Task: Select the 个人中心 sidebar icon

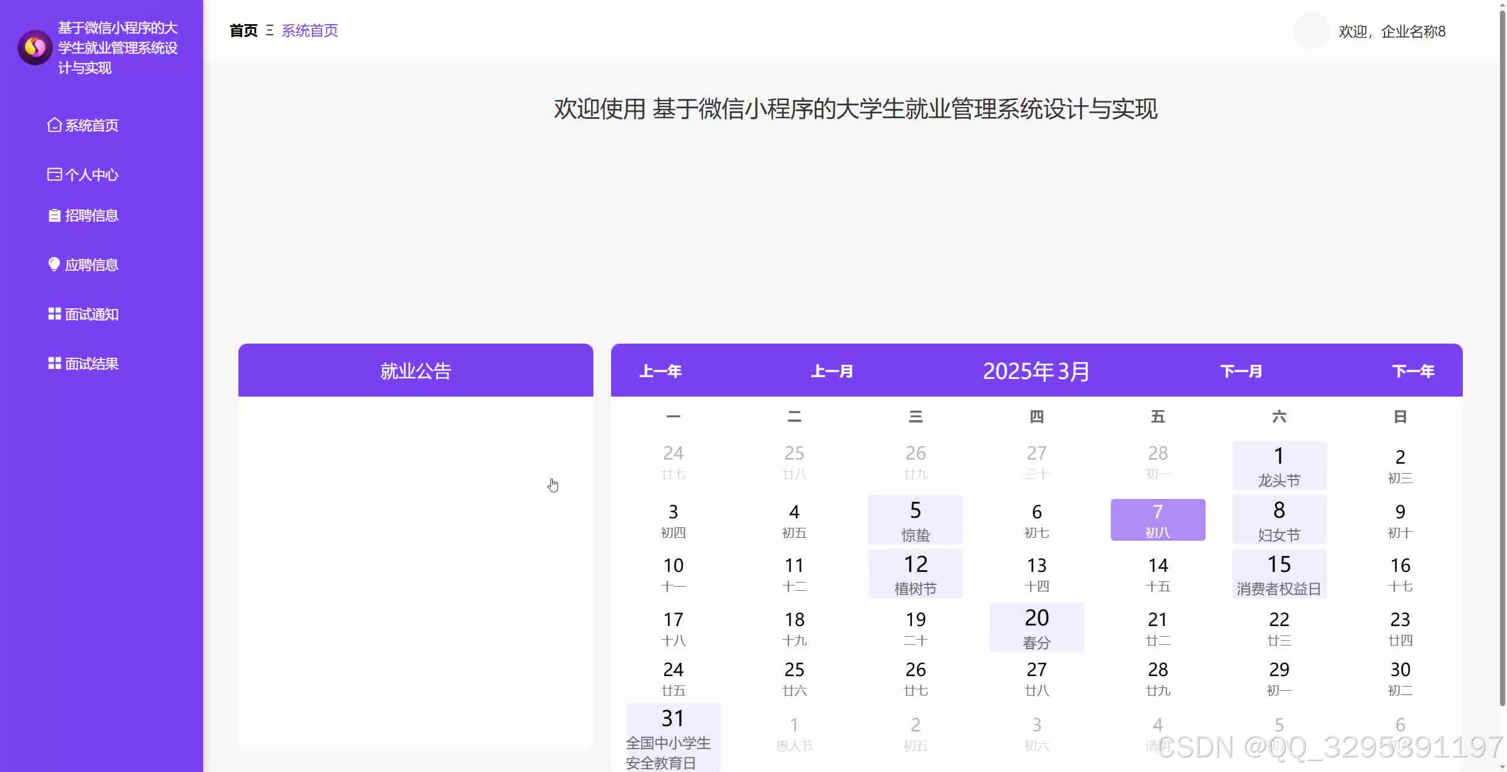Action: tap(54, 174)
